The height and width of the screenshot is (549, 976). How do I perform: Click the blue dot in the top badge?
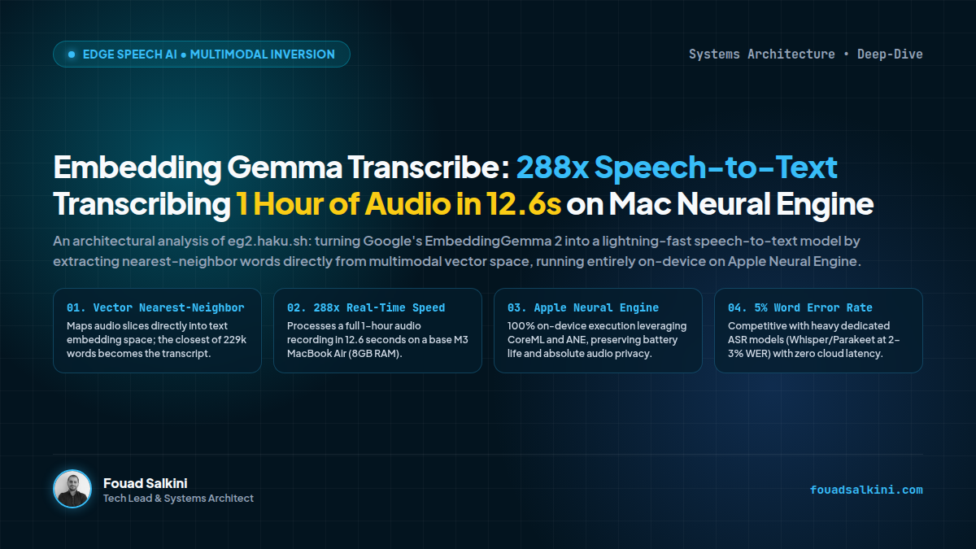(72, 54)
